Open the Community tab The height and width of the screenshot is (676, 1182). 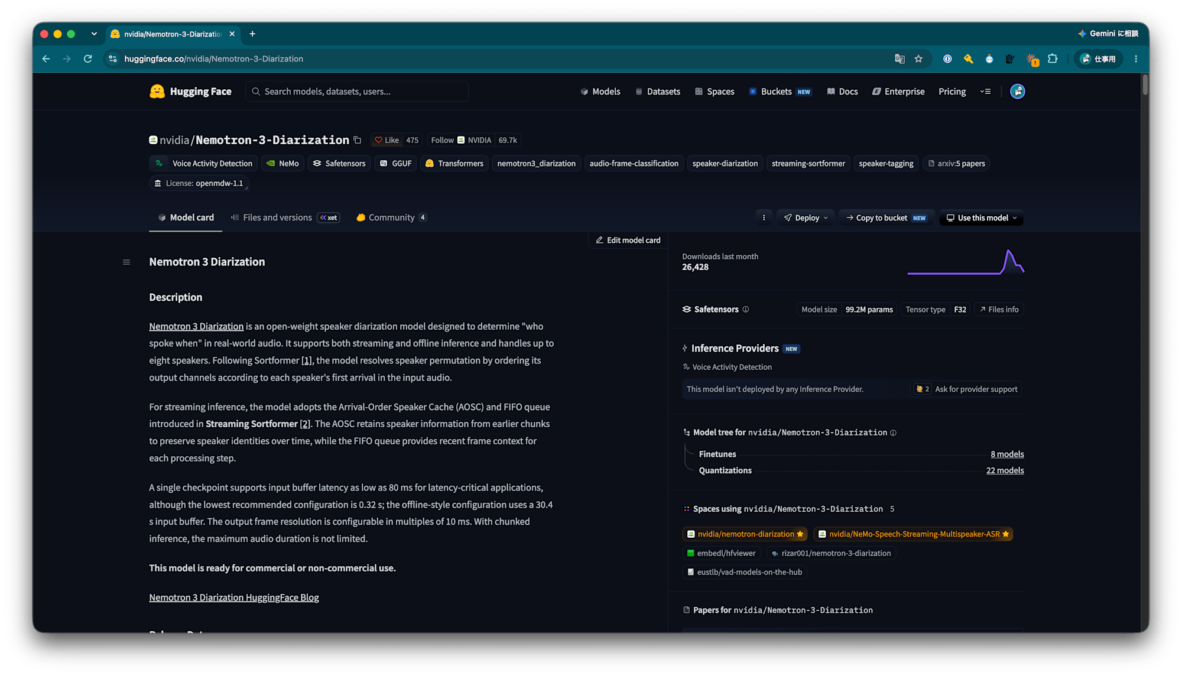(391, 217)
